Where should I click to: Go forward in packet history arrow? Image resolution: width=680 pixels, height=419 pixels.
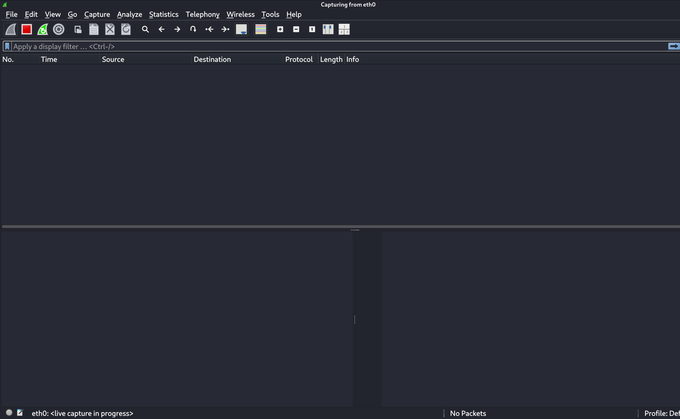pos(177,29)
